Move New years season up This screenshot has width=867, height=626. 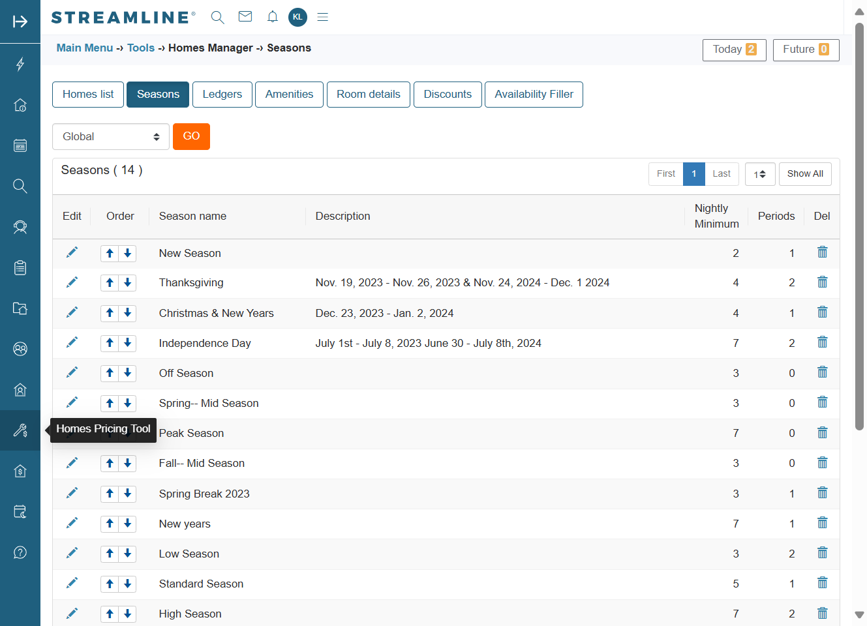click(x=110, y=524)
